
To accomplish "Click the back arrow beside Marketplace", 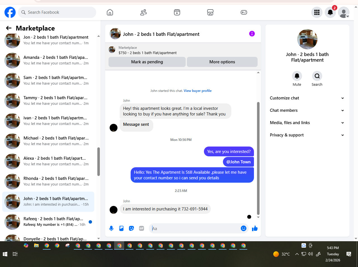I will coord(9,28).
